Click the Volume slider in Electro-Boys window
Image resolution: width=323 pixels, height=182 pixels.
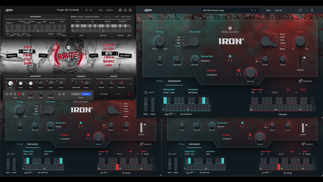[300, 61]
